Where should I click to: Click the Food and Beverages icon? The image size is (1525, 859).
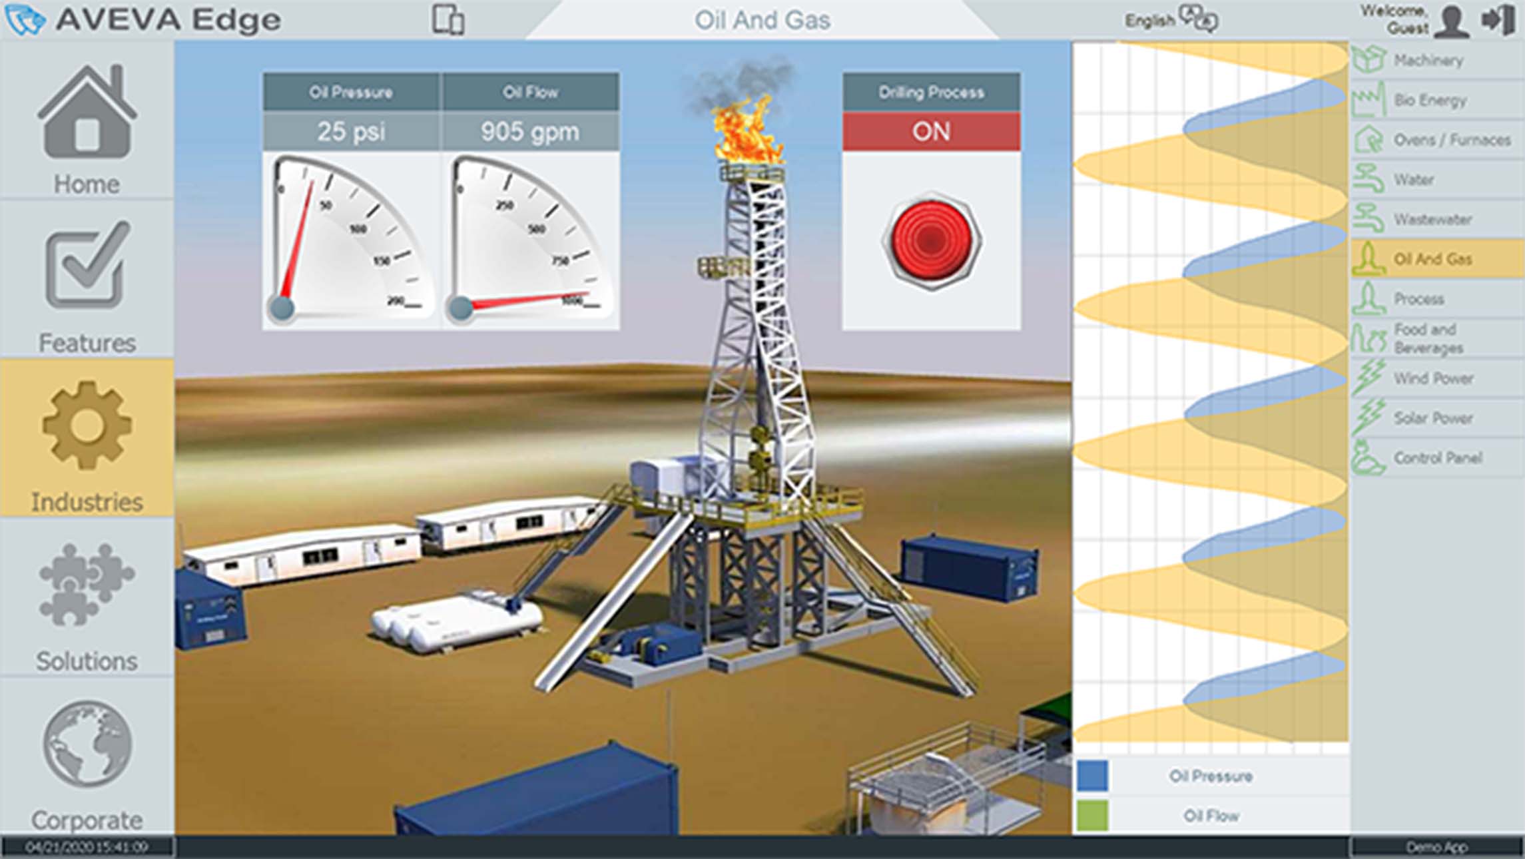pos(1369,338)
